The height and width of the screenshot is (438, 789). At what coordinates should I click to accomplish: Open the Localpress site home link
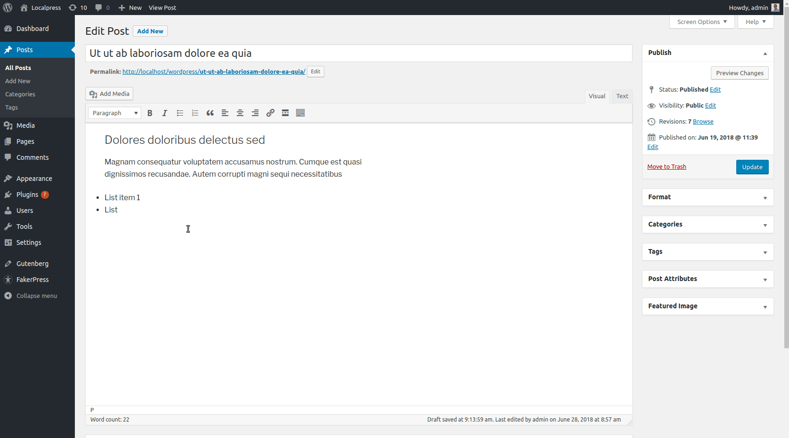coord(41,8)
